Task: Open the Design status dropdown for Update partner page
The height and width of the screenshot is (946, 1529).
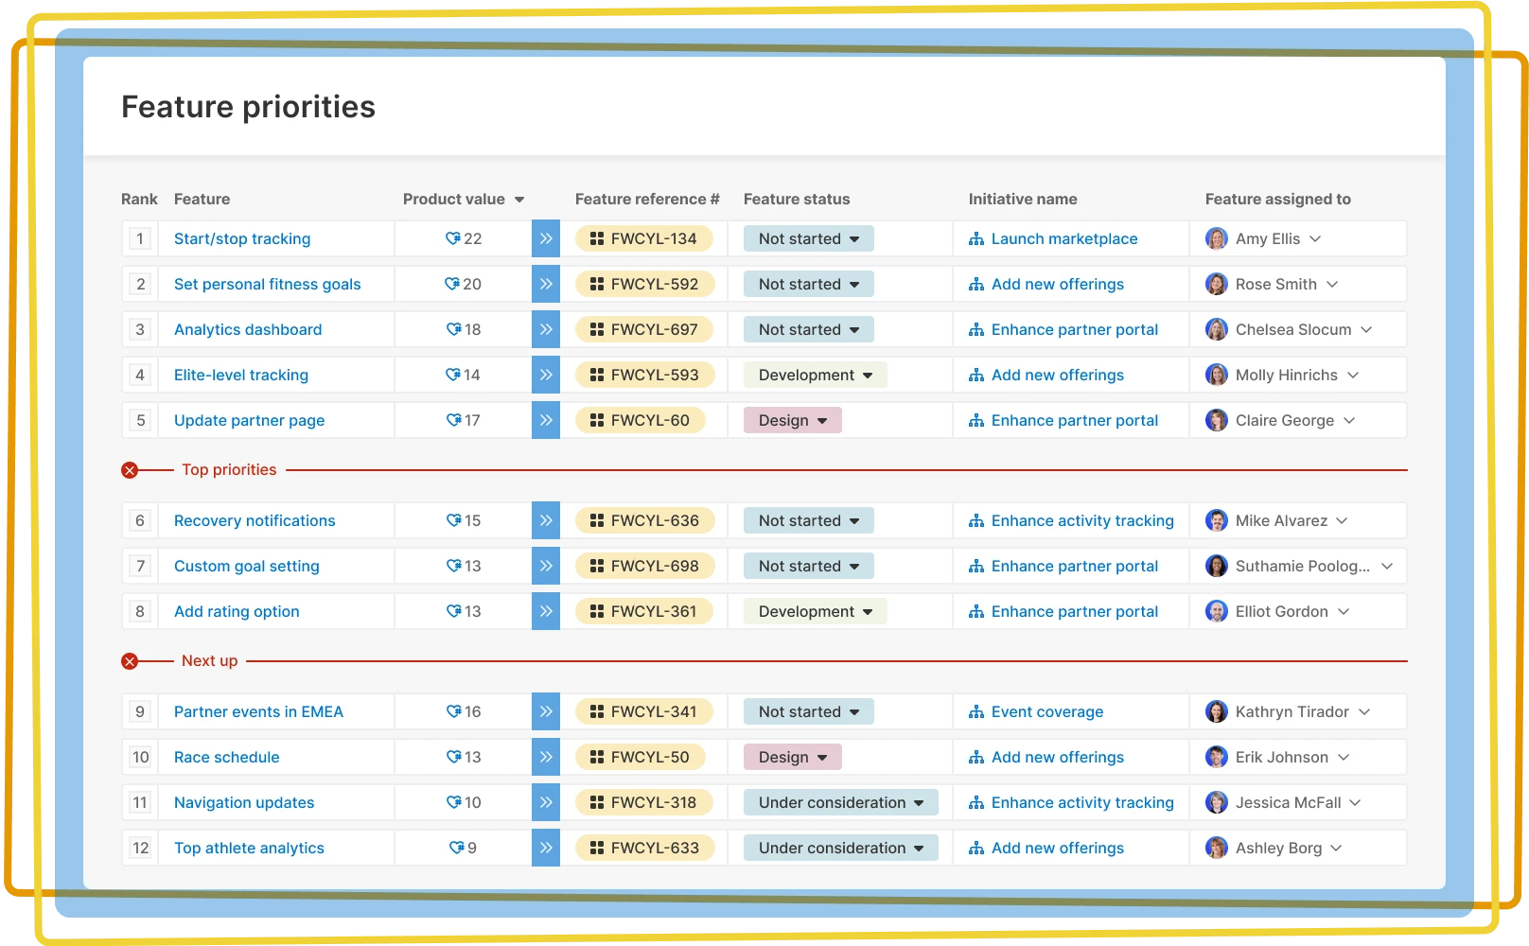Action: click(x=792, y=420)
